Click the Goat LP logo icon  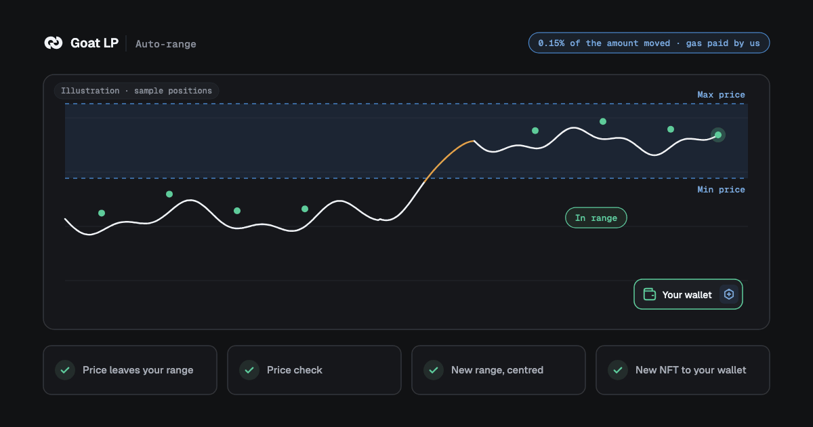click(54, 43)
